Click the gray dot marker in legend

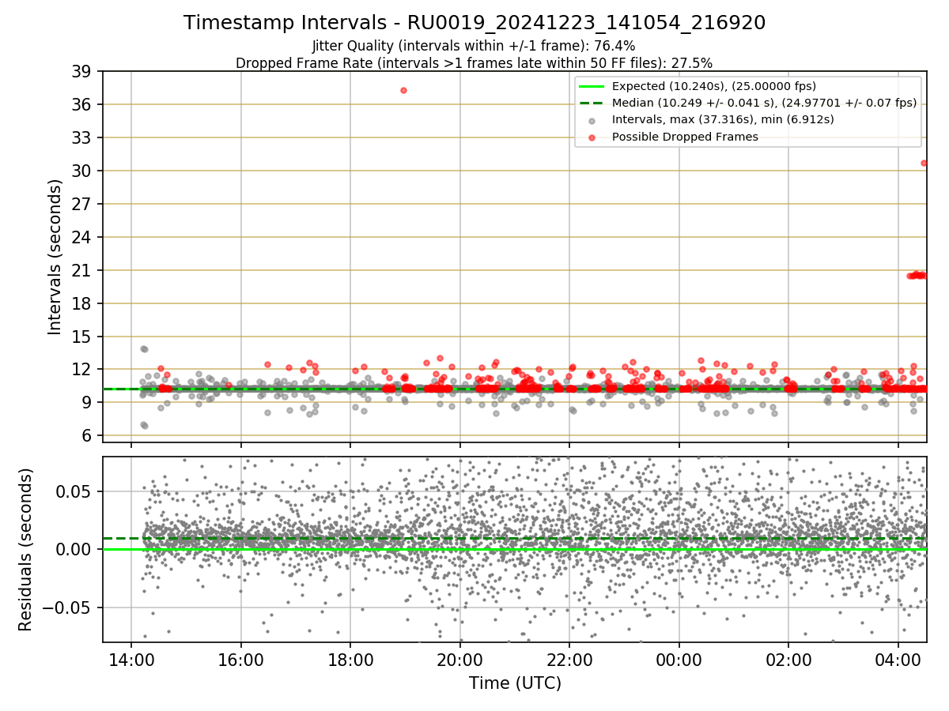[x=592, y=120]
